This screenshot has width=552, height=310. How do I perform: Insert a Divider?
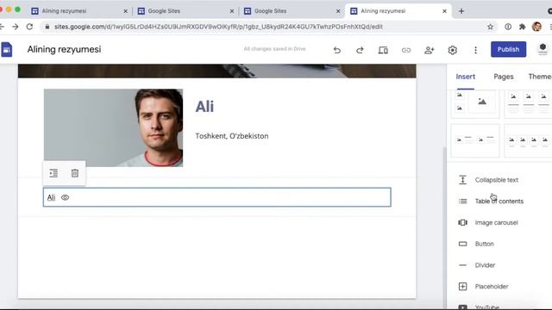point(485,265)
